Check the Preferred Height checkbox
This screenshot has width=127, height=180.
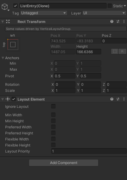click(x=53, y=133)
